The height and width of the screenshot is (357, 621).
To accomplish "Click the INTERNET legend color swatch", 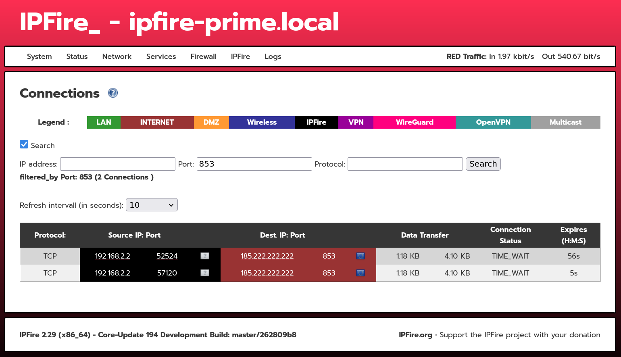I will (157, 122).
